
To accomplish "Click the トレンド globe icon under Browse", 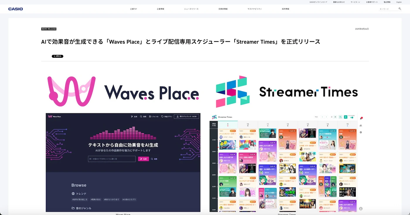I will (x=73, y=193).
